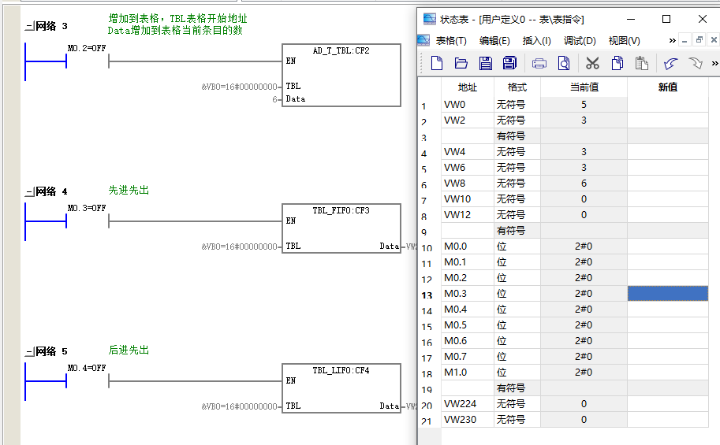Select the M0.0 address cell
This screenshot has width=720, height=445.
468,247
